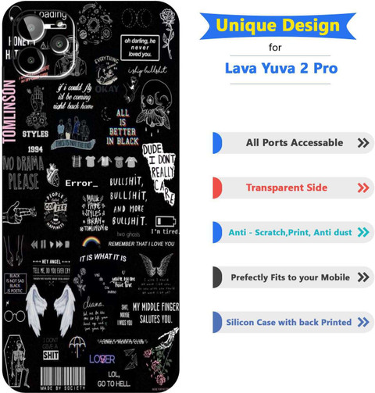Screen dimensions: 375x393
Task: Click the umbrella icon near SHIT sticker
Action: pyautogui.click(x=77, y=345)
